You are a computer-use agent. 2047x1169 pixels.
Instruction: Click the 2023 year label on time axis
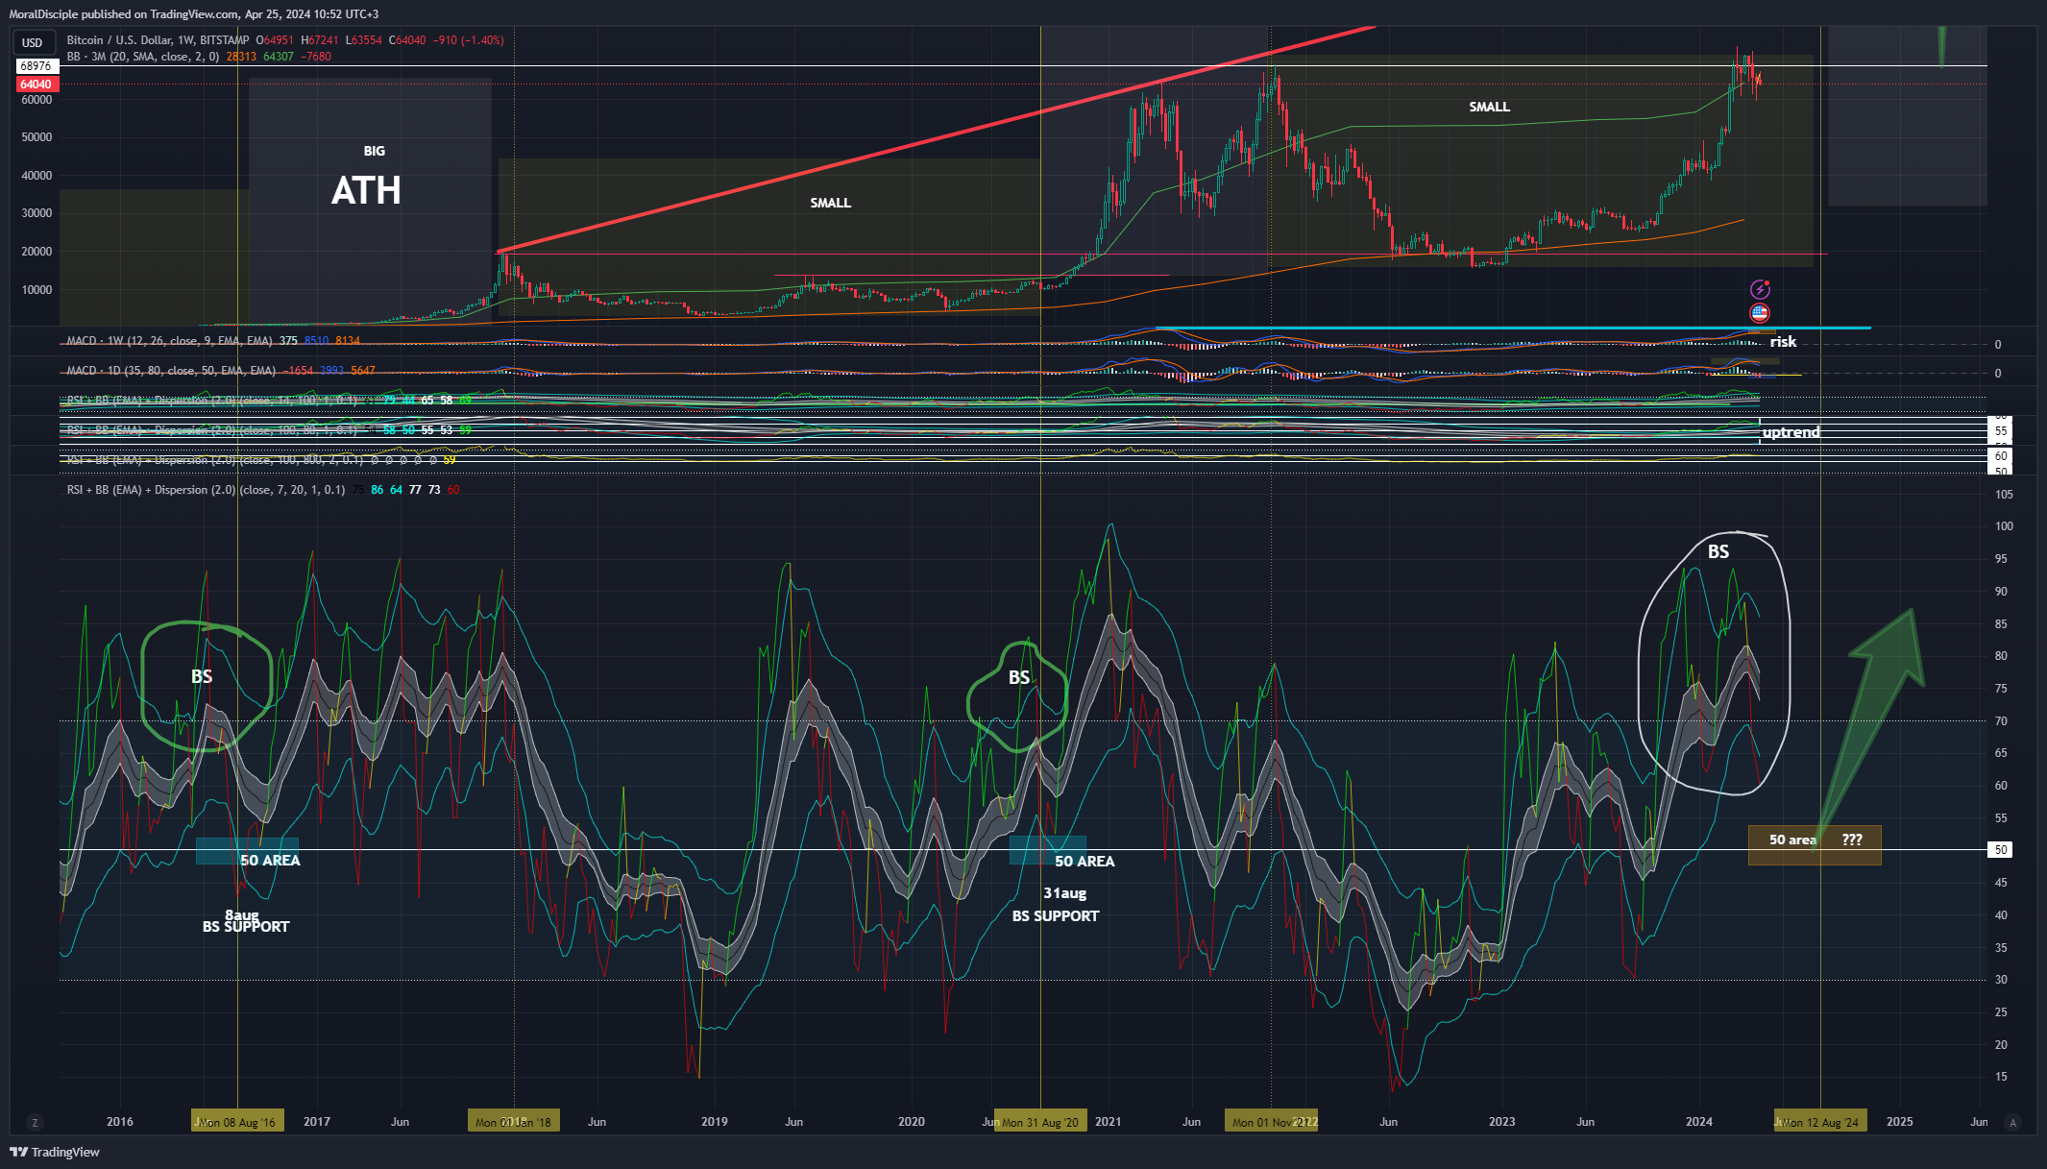pos(1501,1122)
